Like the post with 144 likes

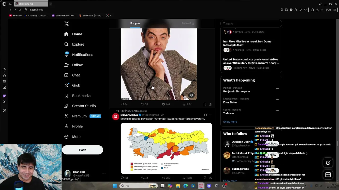tap(166, 104)
